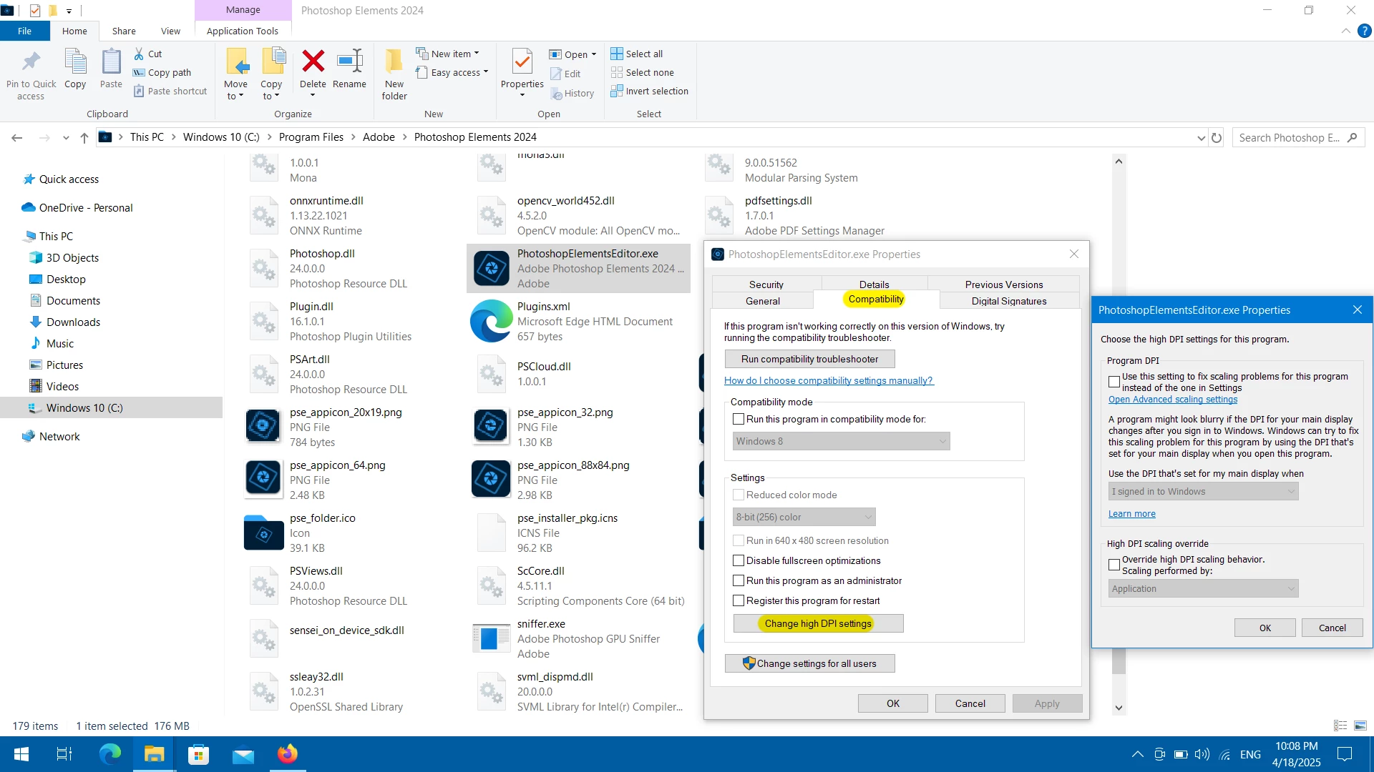Check Disable fullscreen optimizations
The width and height of the screenshot is (1374, 772).
pyautogui.click(x=739, y=560)
